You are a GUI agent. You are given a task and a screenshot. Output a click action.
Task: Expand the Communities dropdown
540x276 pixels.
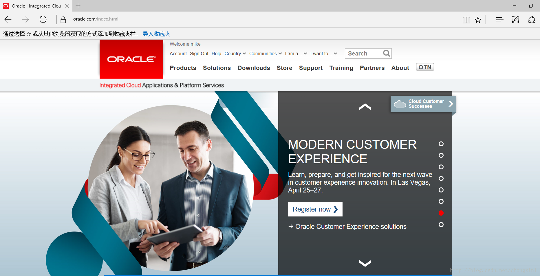click(266, 53)
